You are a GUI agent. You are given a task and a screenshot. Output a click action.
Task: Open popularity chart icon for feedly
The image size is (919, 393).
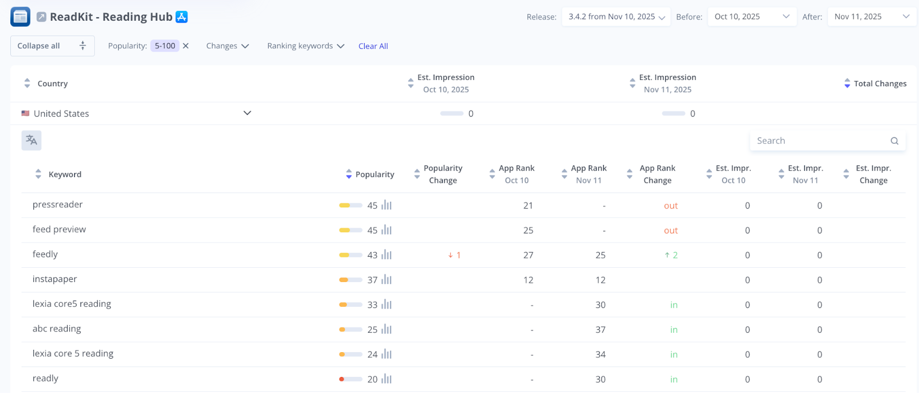pos(387,255)
